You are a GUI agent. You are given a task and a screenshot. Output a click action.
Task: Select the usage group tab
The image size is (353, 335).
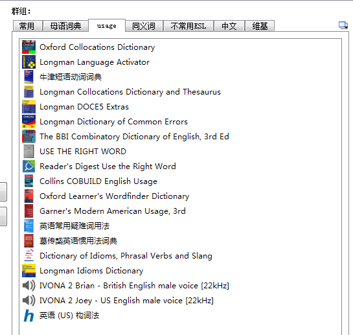click(107, 25)
